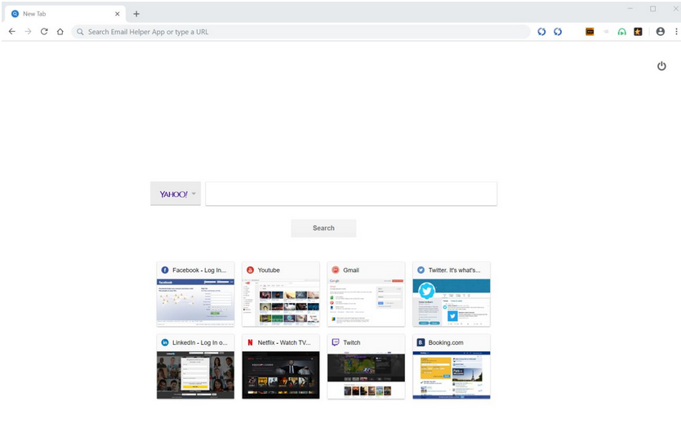
Task: Open the star bookmark extension icon
Action: click(x=638, y=32)
